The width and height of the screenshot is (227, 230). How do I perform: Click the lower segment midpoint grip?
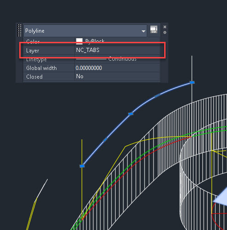point(105,139)
